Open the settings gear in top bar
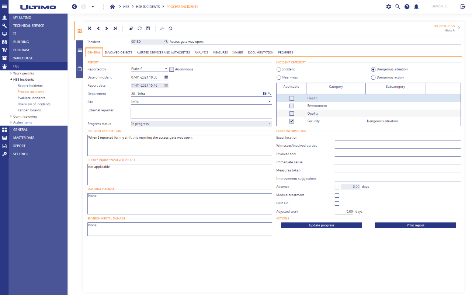 coord(389,7)
